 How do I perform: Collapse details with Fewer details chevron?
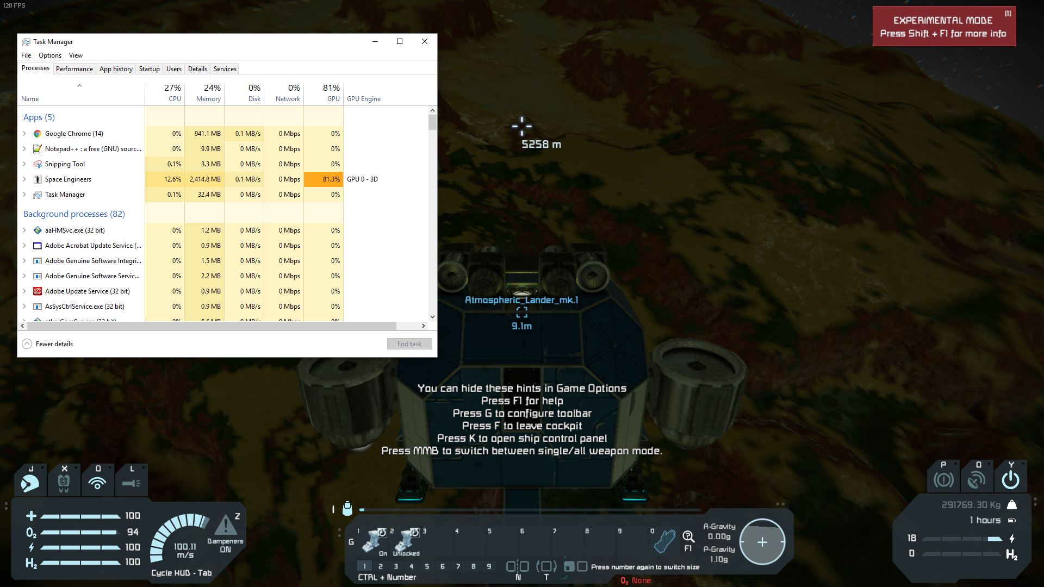click(27, 344)
